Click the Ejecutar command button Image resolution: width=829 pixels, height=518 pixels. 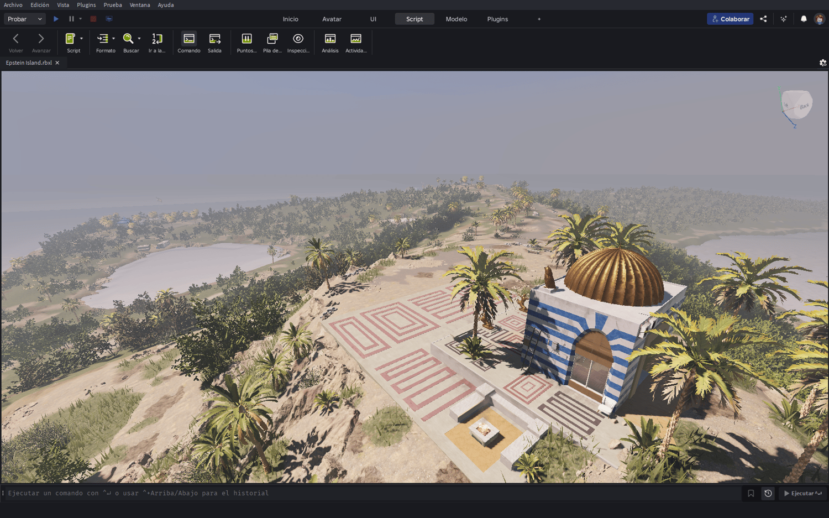coord(802,493)
